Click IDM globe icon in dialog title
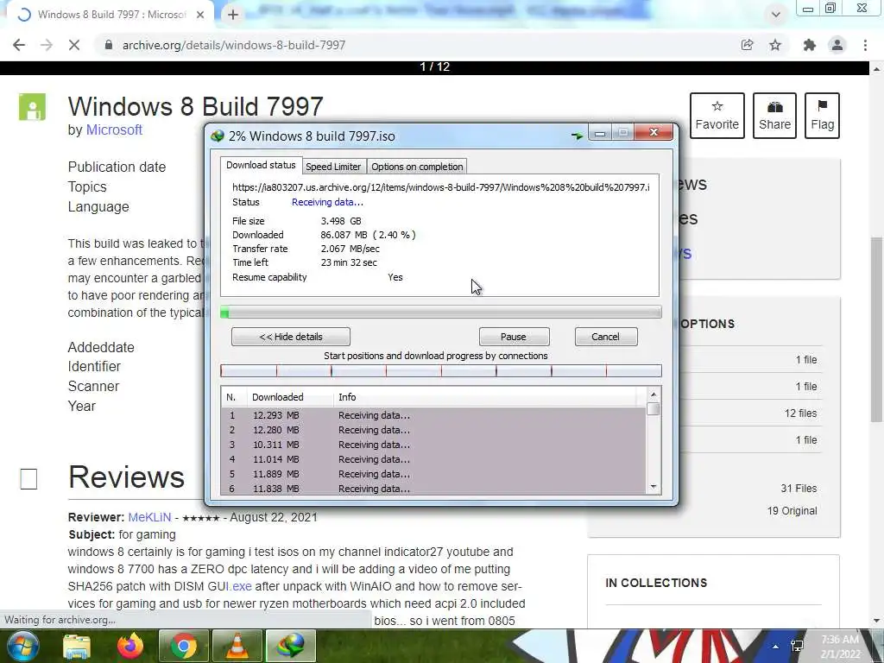Screen dimensions: 884x663 217,136
